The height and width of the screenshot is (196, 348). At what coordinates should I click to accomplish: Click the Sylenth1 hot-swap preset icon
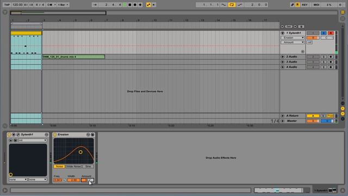46,134
